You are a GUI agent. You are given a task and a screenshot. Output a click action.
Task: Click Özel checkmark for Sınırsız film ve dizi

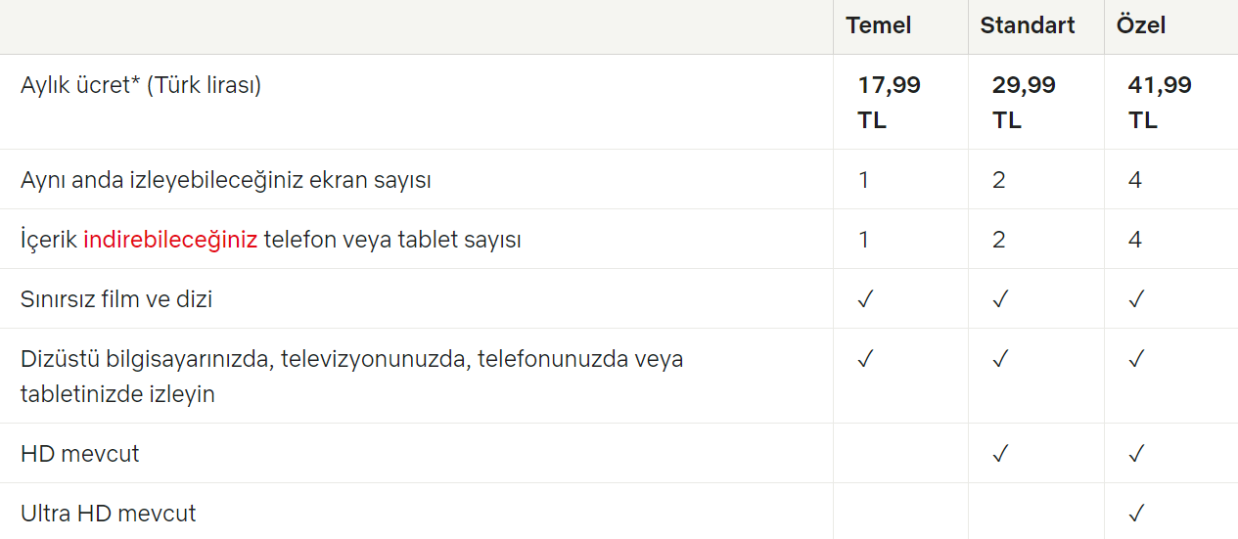[1136, 299]
